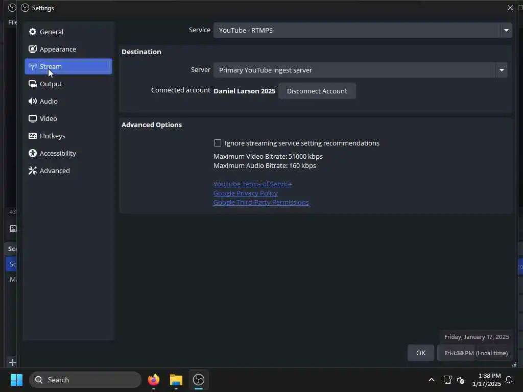Viewport: 523px width, 392px height.
Task: Click the Maximum Video Bitrate text
Action: point(268,156)
